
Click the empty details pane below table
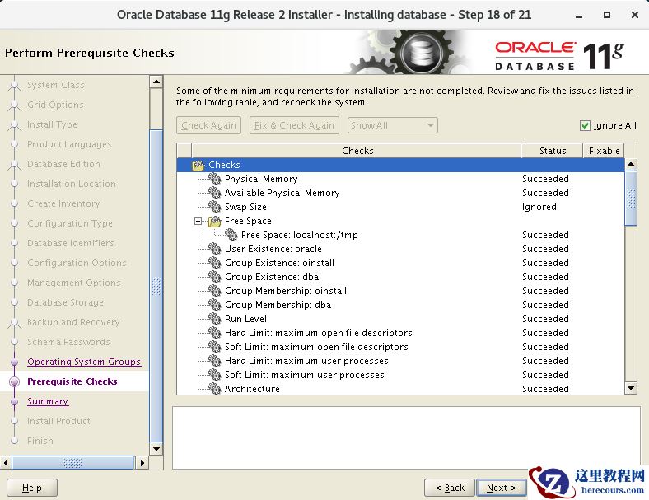point(406,437)
